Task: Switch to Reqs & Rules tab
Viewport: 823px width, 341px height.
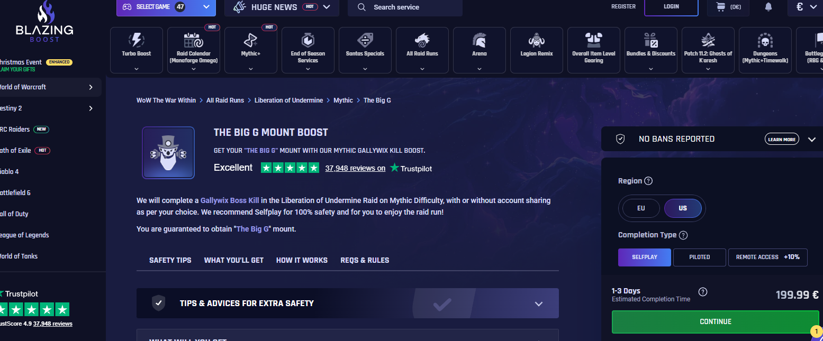Action: point(365,260)
